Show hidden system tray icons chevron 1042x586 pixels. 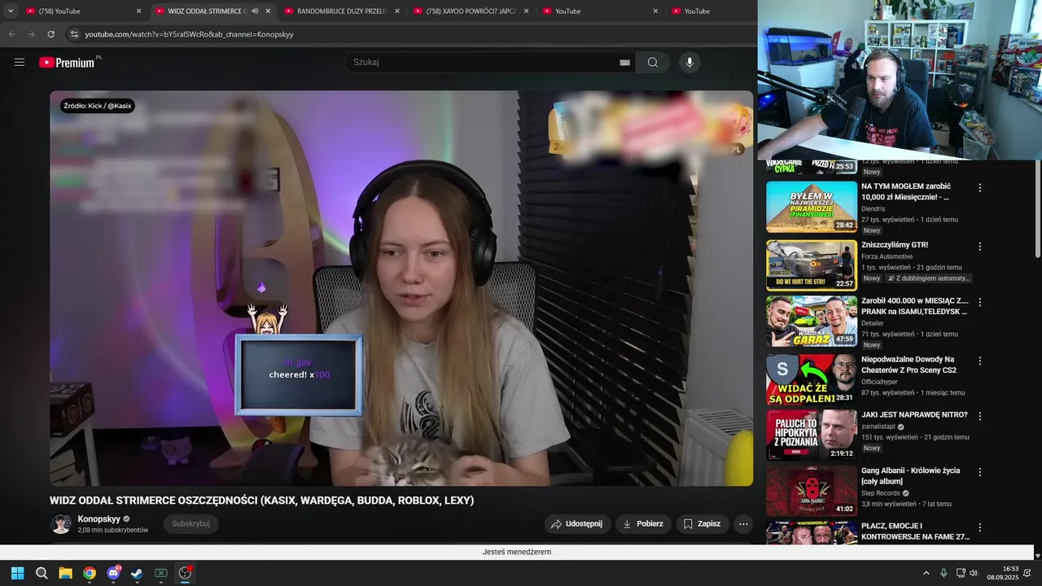[926, 573]
